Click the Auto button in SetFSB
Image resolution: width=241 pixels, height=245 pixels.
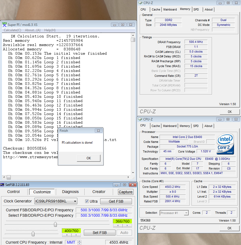tap(124, 233)
